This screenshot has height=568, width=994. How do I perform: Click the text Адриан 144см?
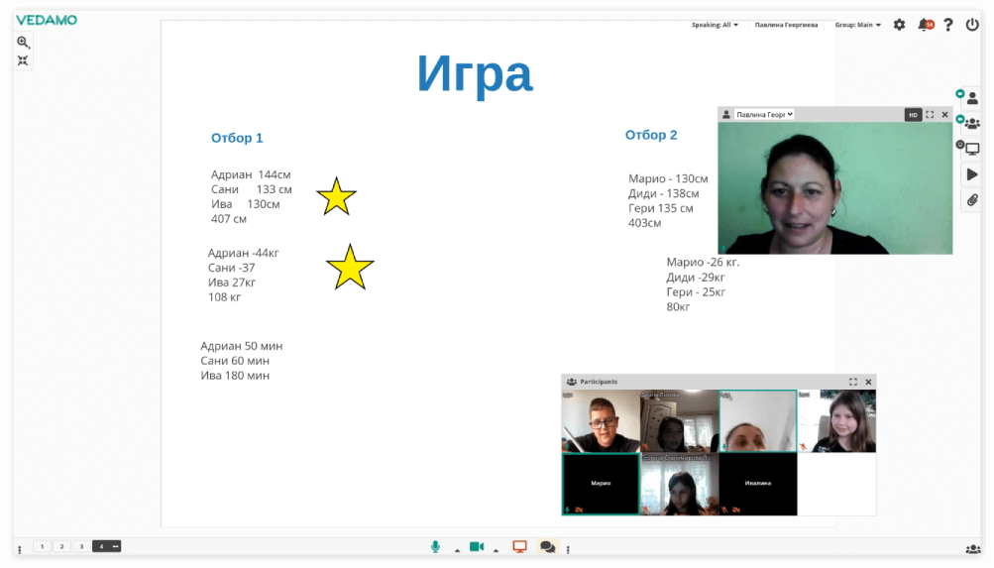(x=251, y=174)
